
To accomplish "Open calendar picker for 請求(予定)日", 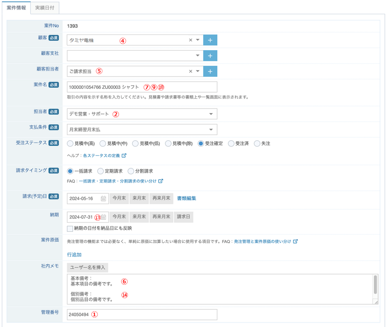I will [103, 198].
